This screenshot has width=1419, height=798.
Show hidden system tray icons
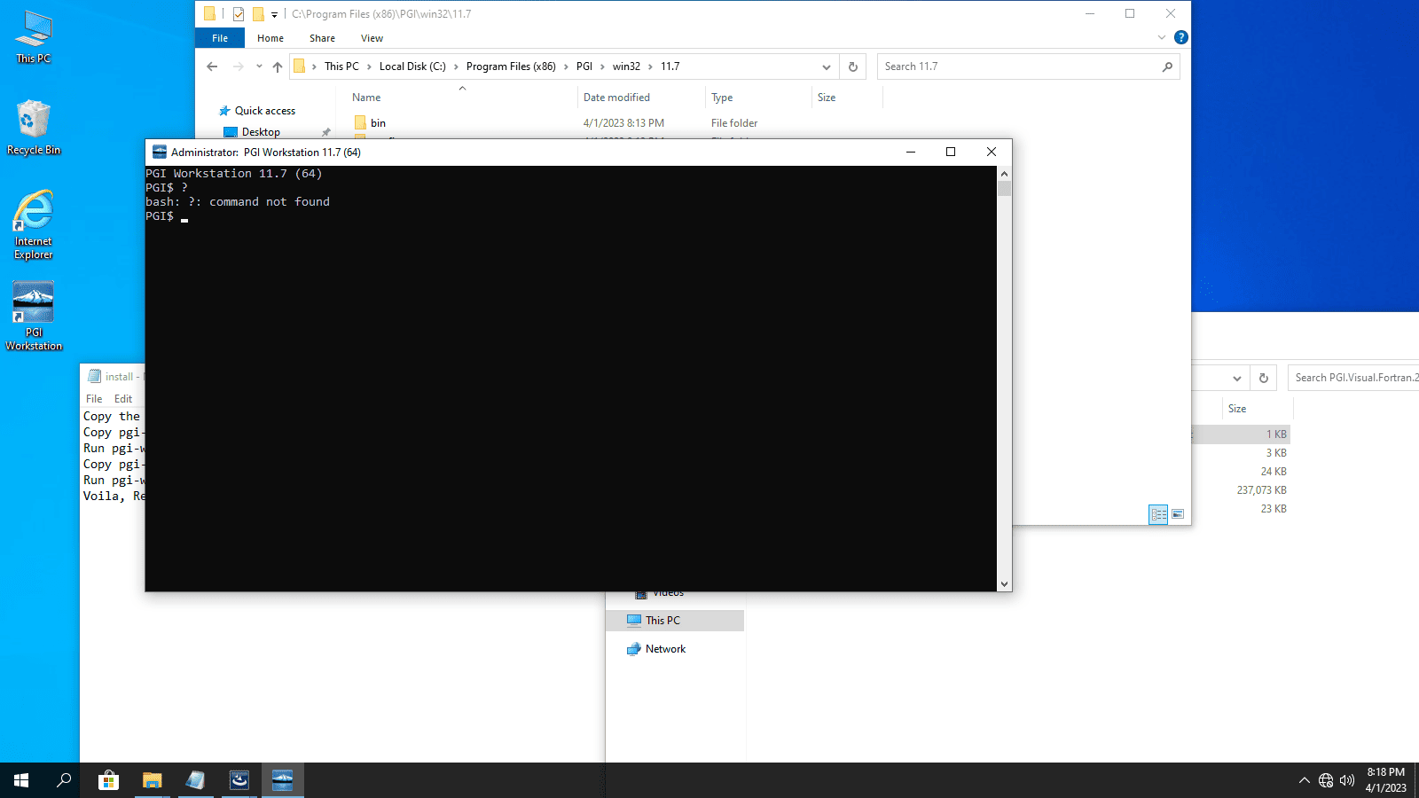tap(1304, 780)
